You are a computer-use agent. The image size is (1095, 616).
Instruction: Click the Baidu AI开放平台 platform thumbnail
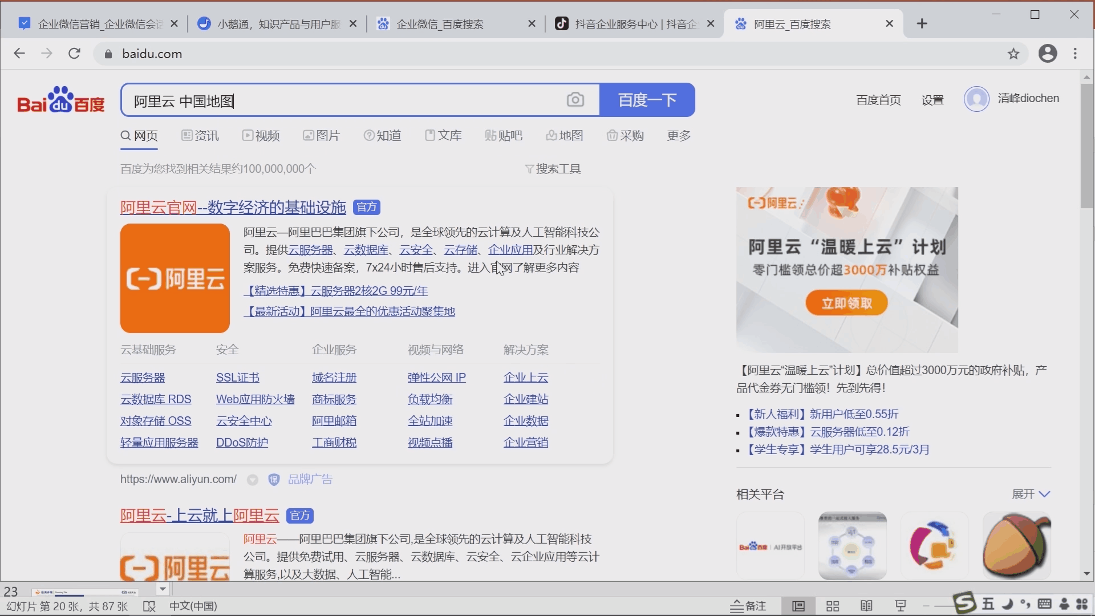pos(770,546)
